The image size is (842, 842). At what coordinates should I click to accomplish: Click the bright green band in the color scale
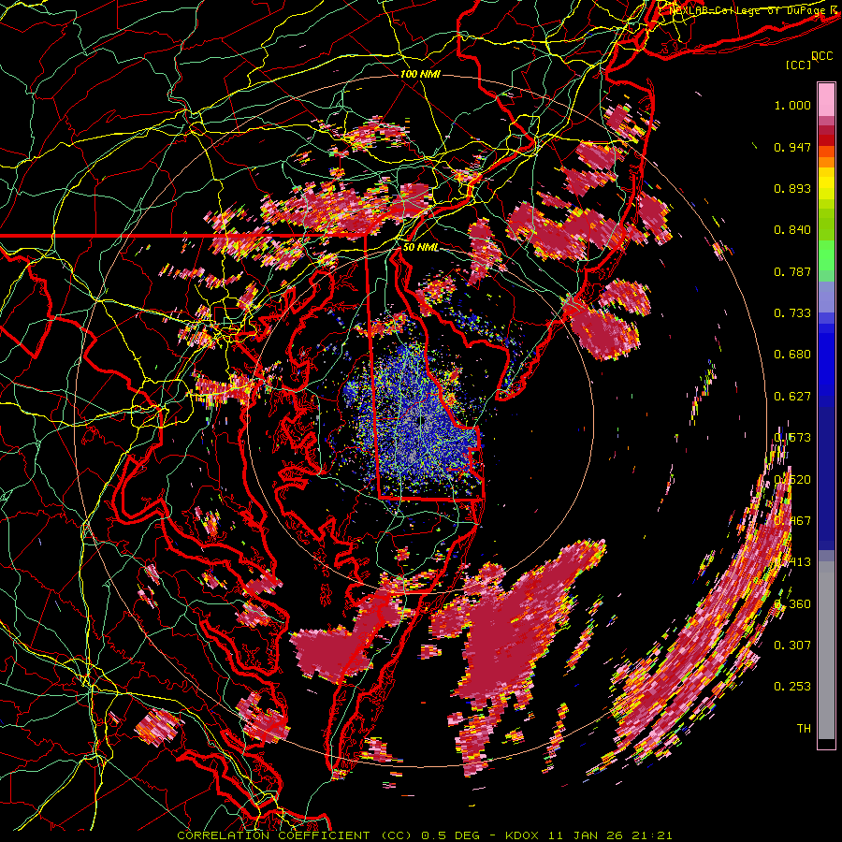(x=826, y=255)
